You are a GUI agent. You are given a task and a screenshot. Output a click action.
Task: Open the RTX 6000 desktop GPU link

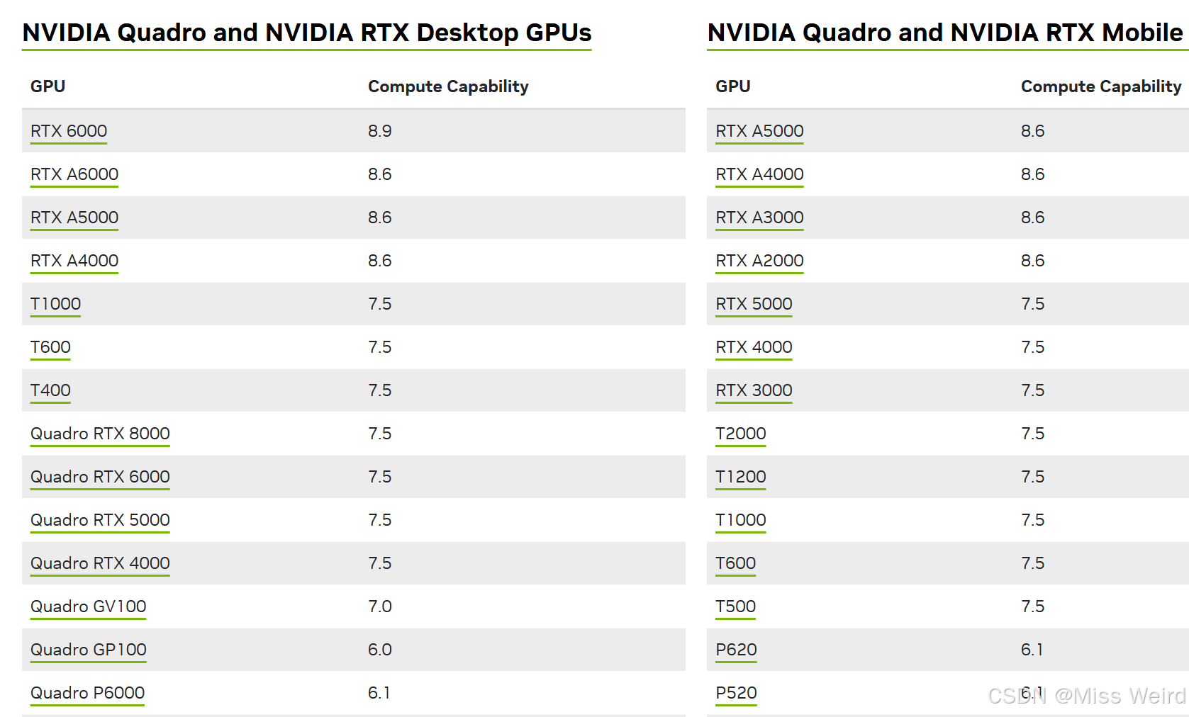pos(69,131)
